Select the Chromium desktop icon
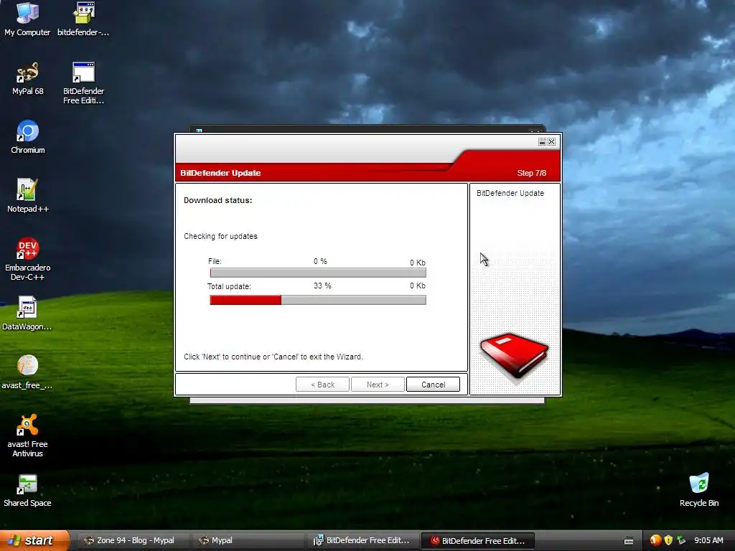Screen dimensions: 735x551 (28, 137)
